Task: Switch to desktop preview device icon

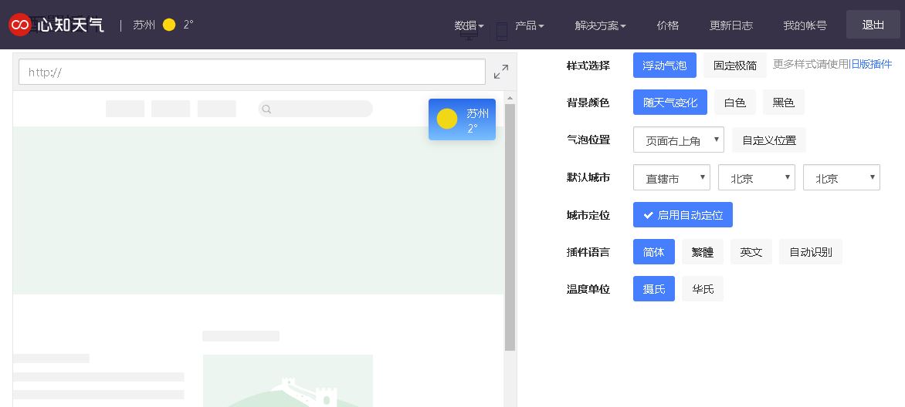Action: click(469, 32)
